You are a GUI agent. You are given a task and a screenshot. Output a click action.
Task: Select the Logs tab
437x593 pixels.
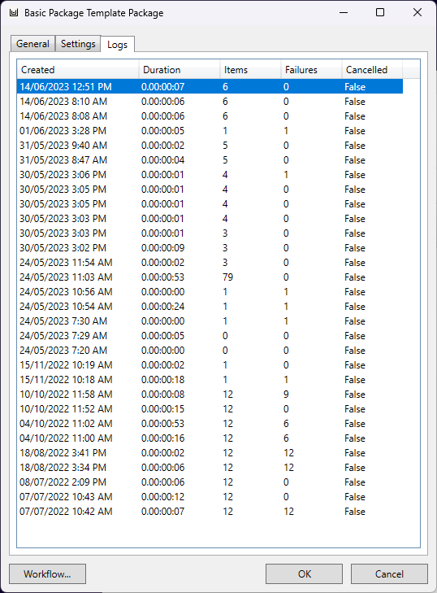click(118, 45)
